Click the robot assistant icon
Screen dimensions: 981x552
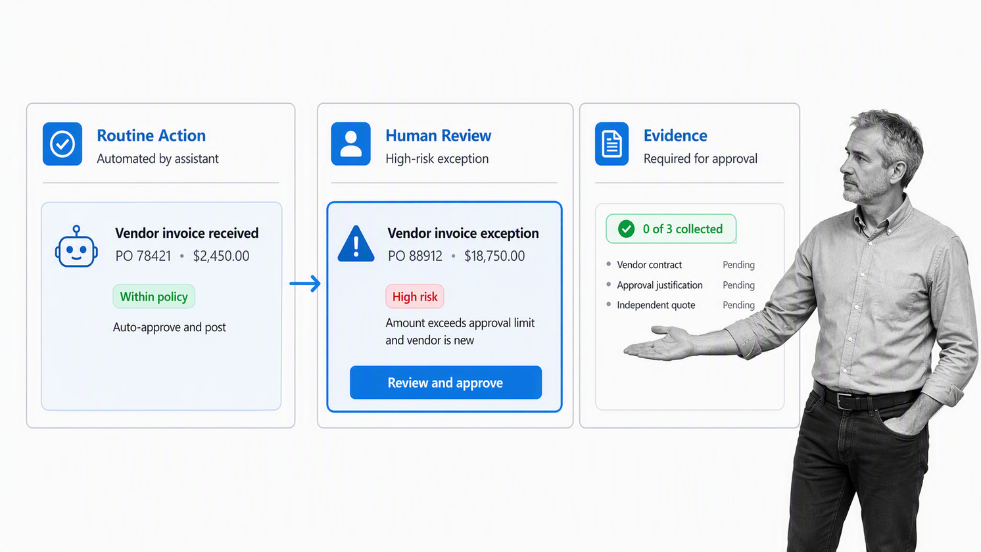(x=76, y=247)
